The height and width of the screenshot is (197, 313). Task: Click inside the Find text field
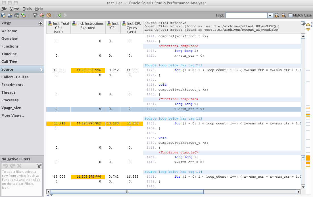(246, 15)
